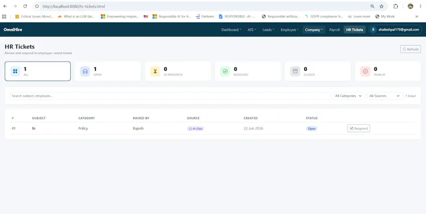This screenshot has width=426, height=214.
Task: Click the OmniHire logo
Action: coord(13,30)
